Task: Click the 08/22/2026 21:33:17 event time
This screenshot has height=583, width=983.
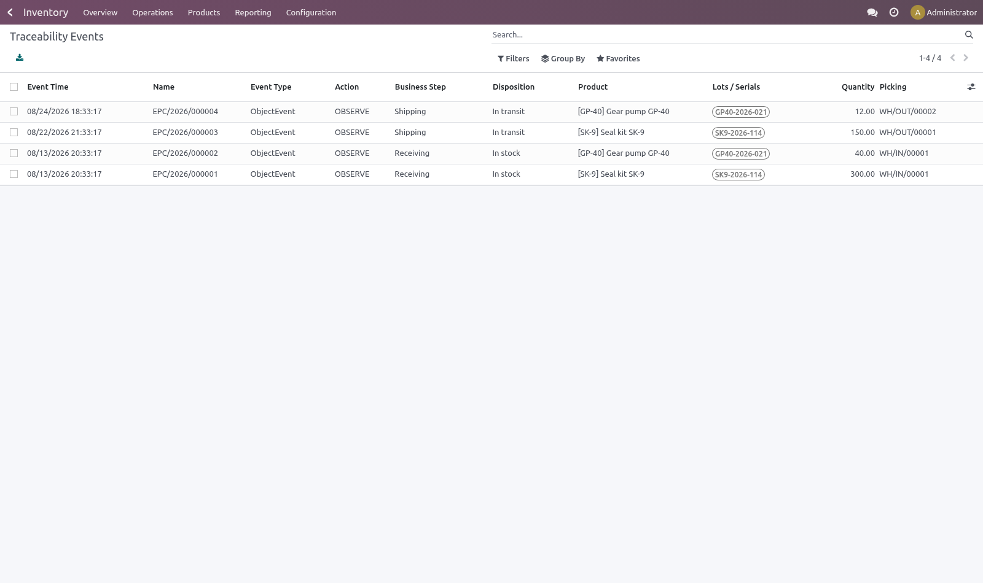Action: coord(65,133)
